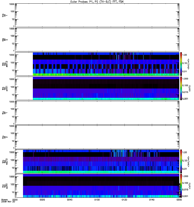Click the 'thc fbk scm1' y-axis title
Screen dimensions: 194x207
(x=5, y=186)
